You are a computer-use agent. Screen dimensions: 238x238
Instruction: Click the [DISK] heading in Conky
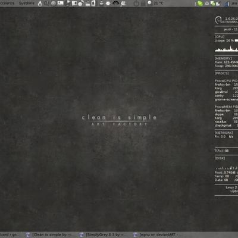[220, 158]
